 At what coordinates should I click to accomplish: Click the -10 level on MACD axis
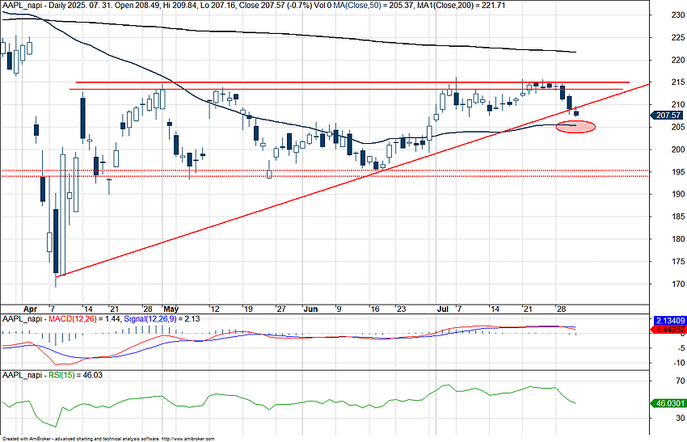(x=679, y=363)
